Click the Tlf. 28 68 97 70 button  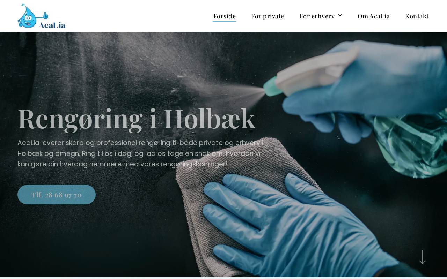(57, 195)
